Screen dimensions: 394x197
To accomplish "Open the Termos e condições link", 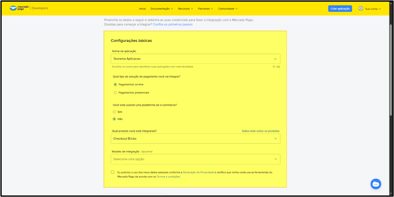I will (x=168, y=177).
